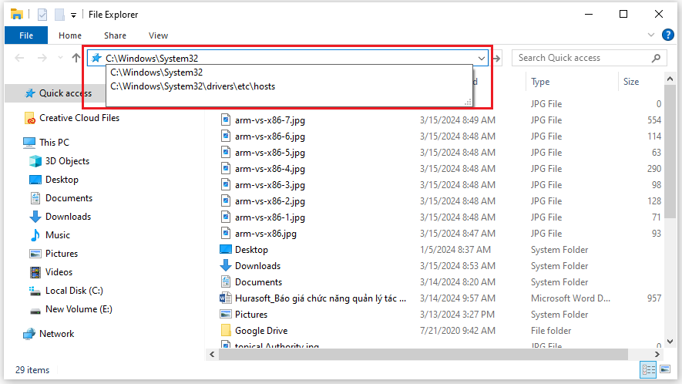Click the horizontal scrollbar left arrow
Screen dimensions: 682x384
coord(212,355)
